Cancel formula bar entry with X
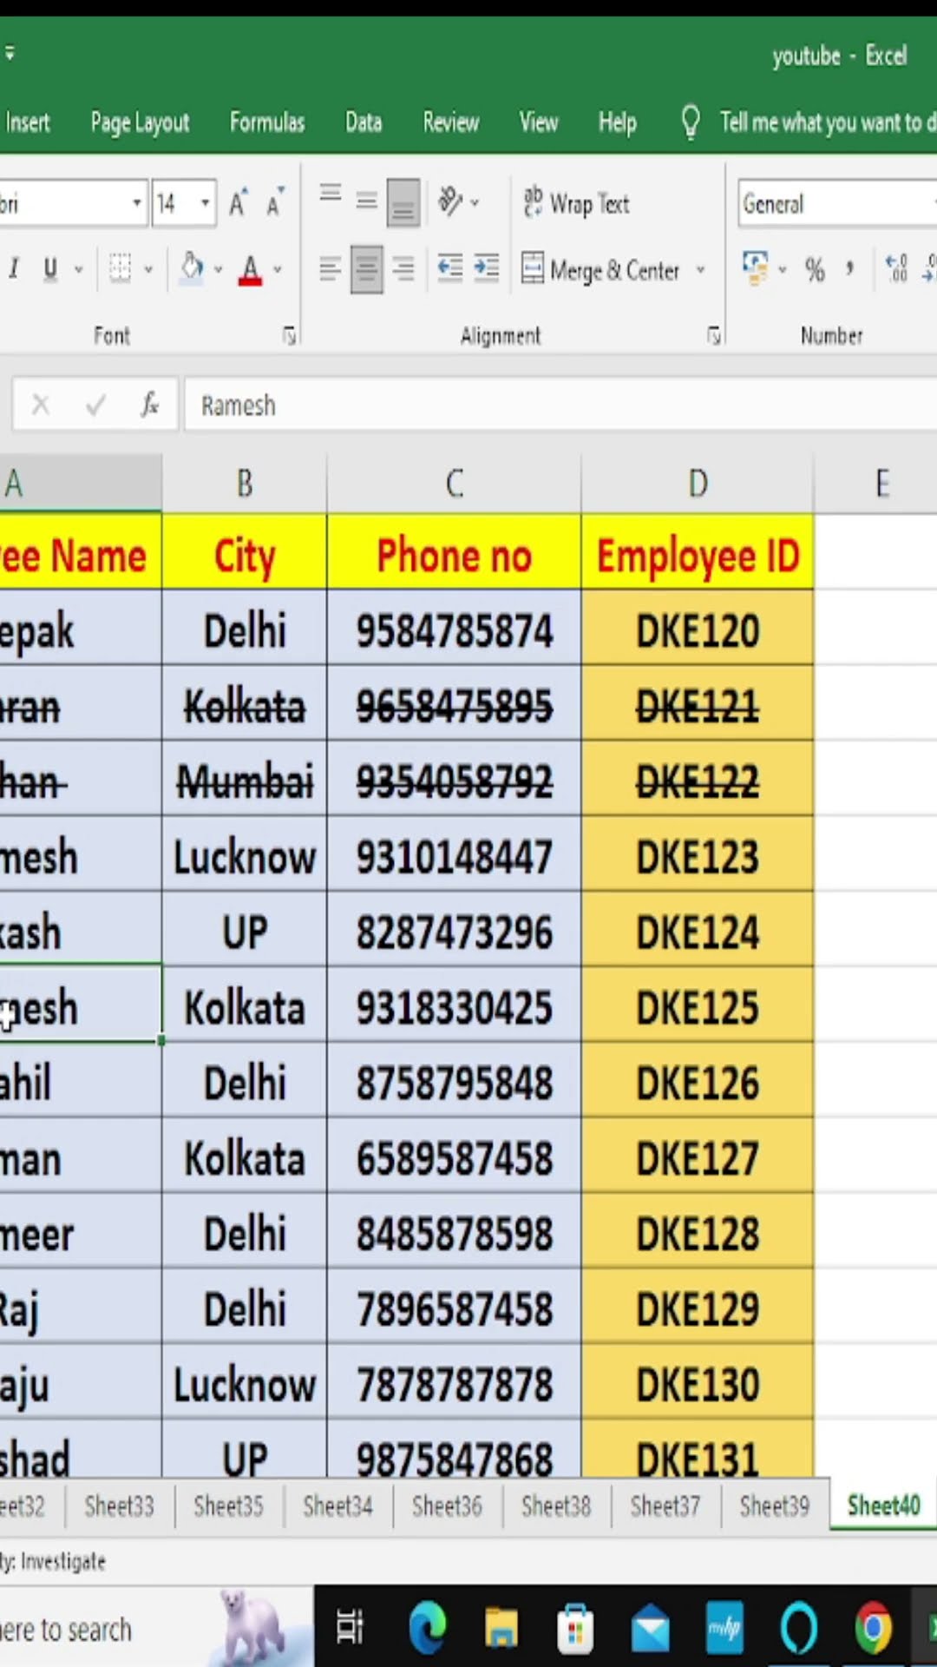This screenshot has height=1667, width=937. [41, 405]
